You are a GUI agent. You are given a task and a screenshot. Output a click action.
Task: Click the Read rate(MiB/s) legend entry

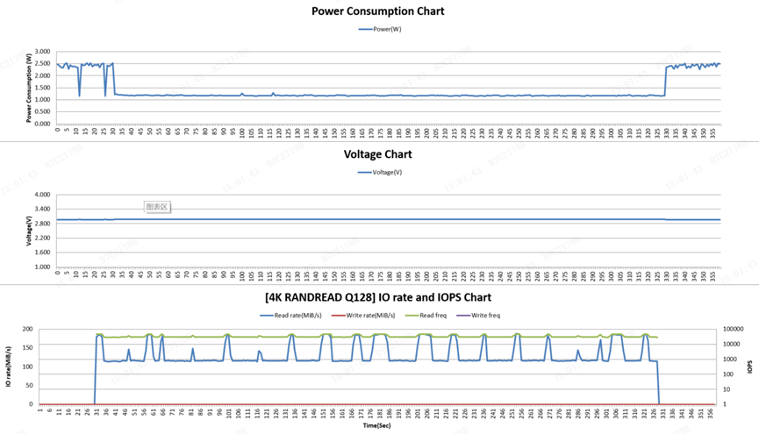click(290, 316)
